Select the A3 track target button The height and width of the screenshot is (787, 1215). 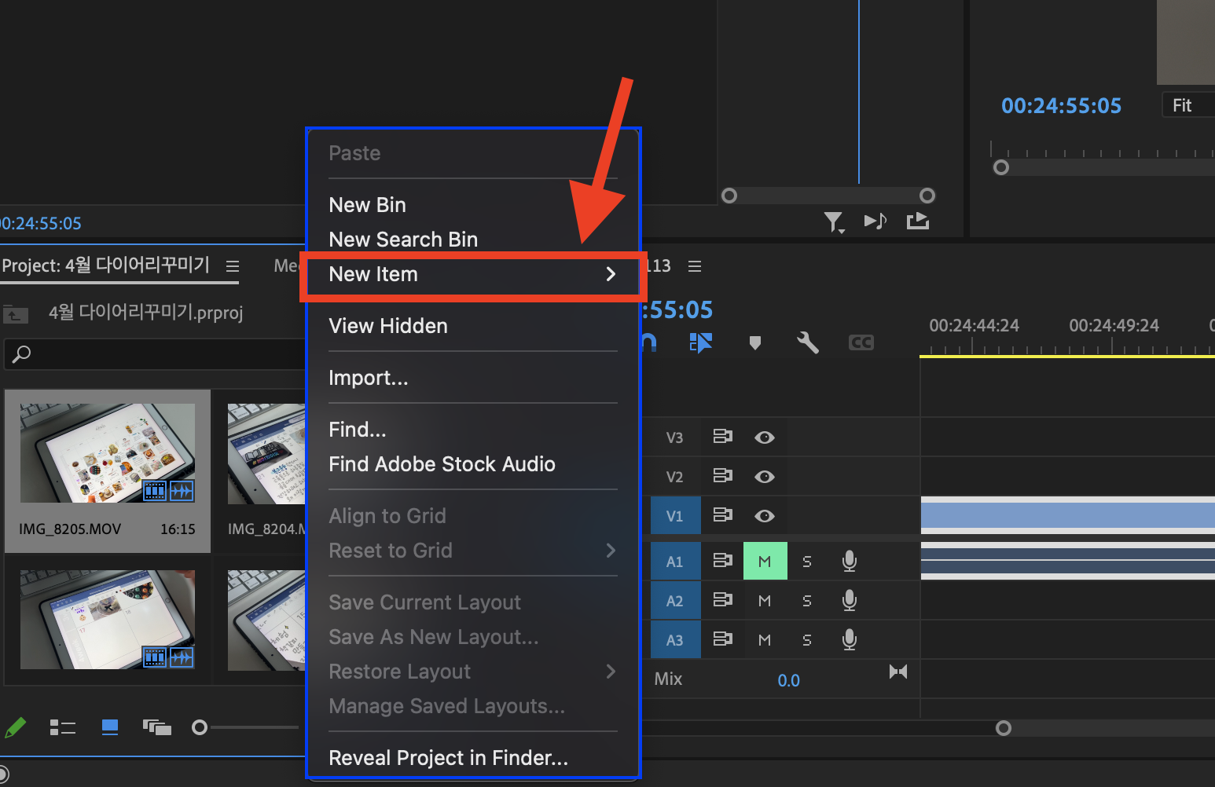point(674,640)
